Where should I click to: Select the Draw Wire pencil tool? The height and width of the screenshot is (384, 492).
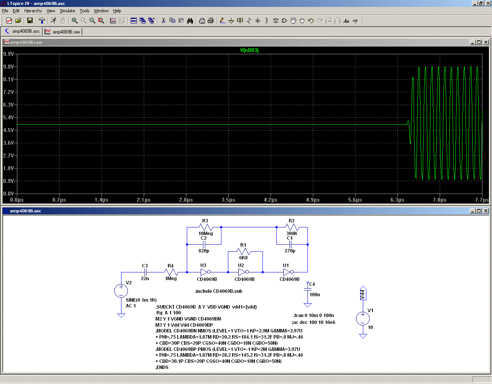pos(222,21)
